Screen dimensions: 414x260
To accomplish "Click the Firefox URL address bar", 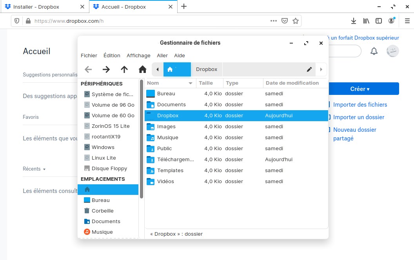I will (149, 21).
